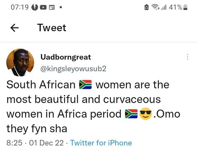Tap the lightning bolt status bar icon
The image size is (198, 151).
pos(35,7)
